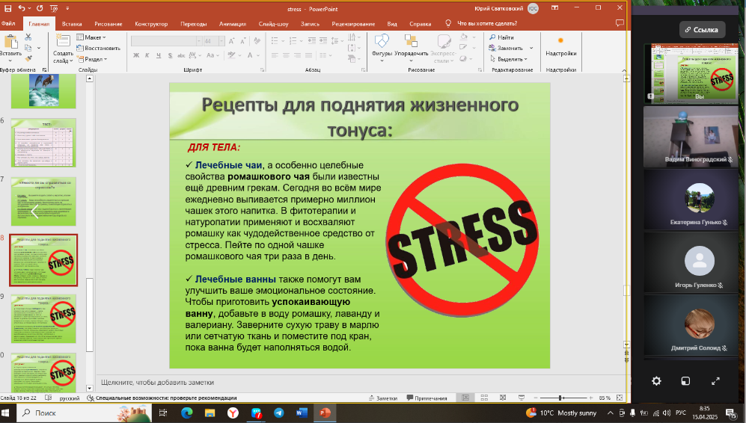Open the Шрифт font dialog launcher
The height and width of the screenshot is (423, 746).
click(x=262, y=70)
